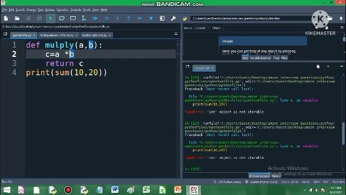Open the Run menu
The height and width of the screenshot is (195, 346).
pyautogui.click(x=41, y=10)
